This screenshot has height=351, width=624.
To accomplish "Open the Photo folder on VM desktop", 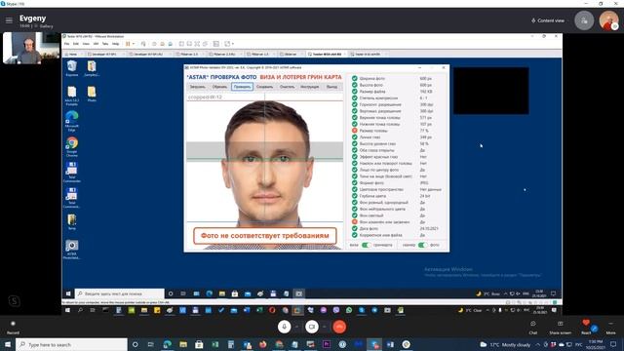I will pos(92,95).
